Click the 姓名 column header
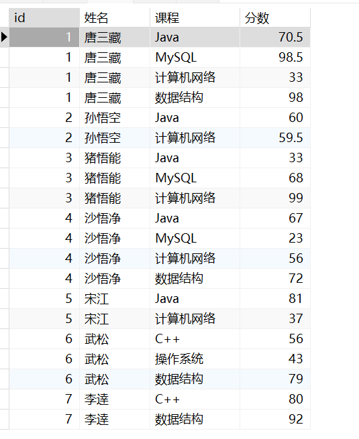359x439 pixels. tap(115, 17)
